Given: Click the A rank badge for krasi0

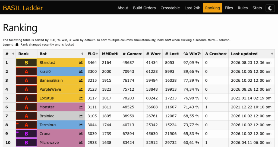Looking at the screenshot, I should tap(26, 71).
